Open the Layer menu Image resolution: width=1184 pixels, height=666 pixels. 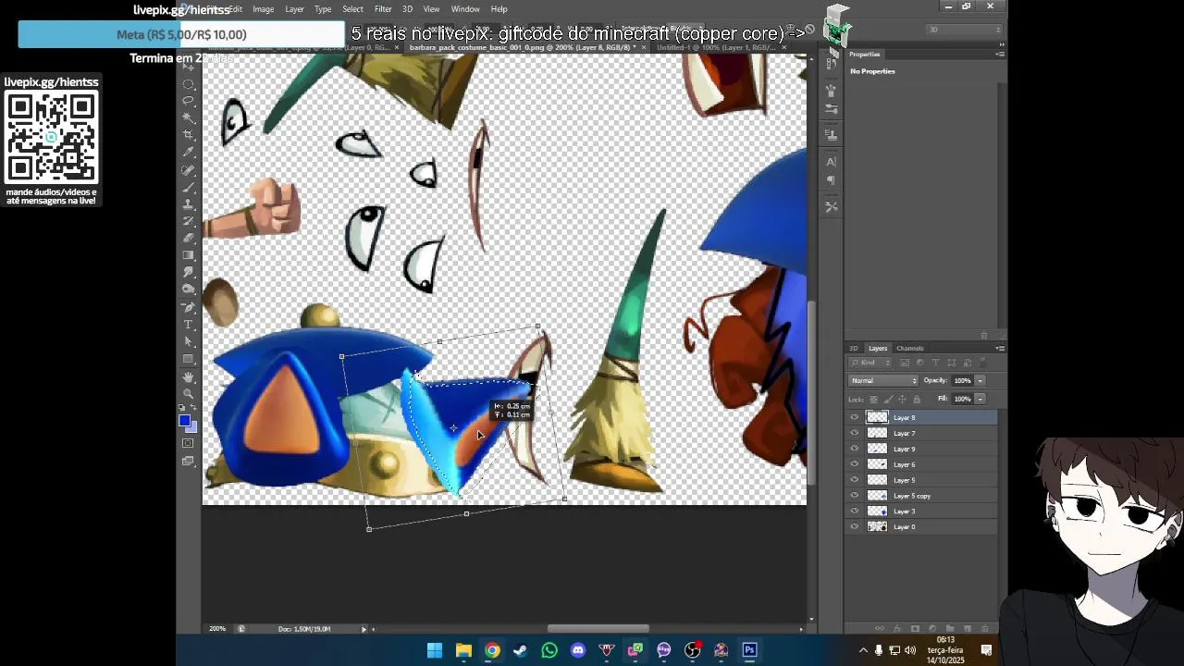(294, 9)
